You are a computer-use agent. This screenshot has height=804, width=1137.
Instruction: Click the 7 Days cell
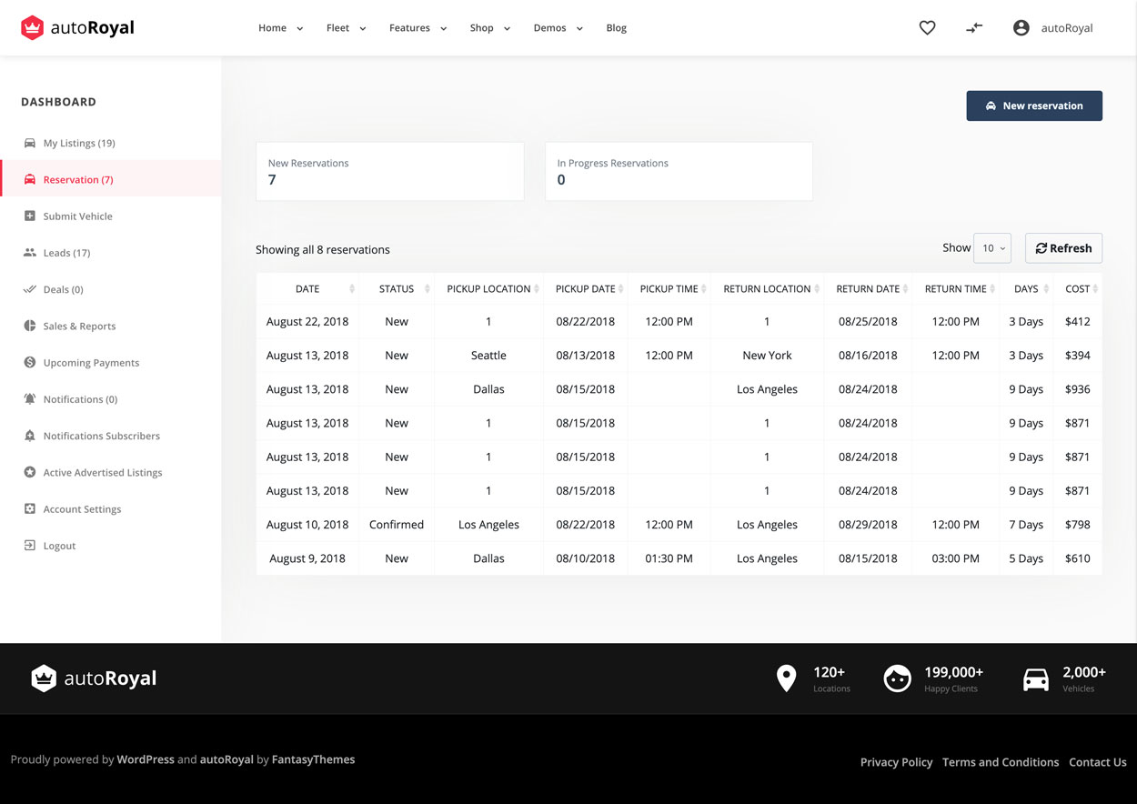point(1026,524)
